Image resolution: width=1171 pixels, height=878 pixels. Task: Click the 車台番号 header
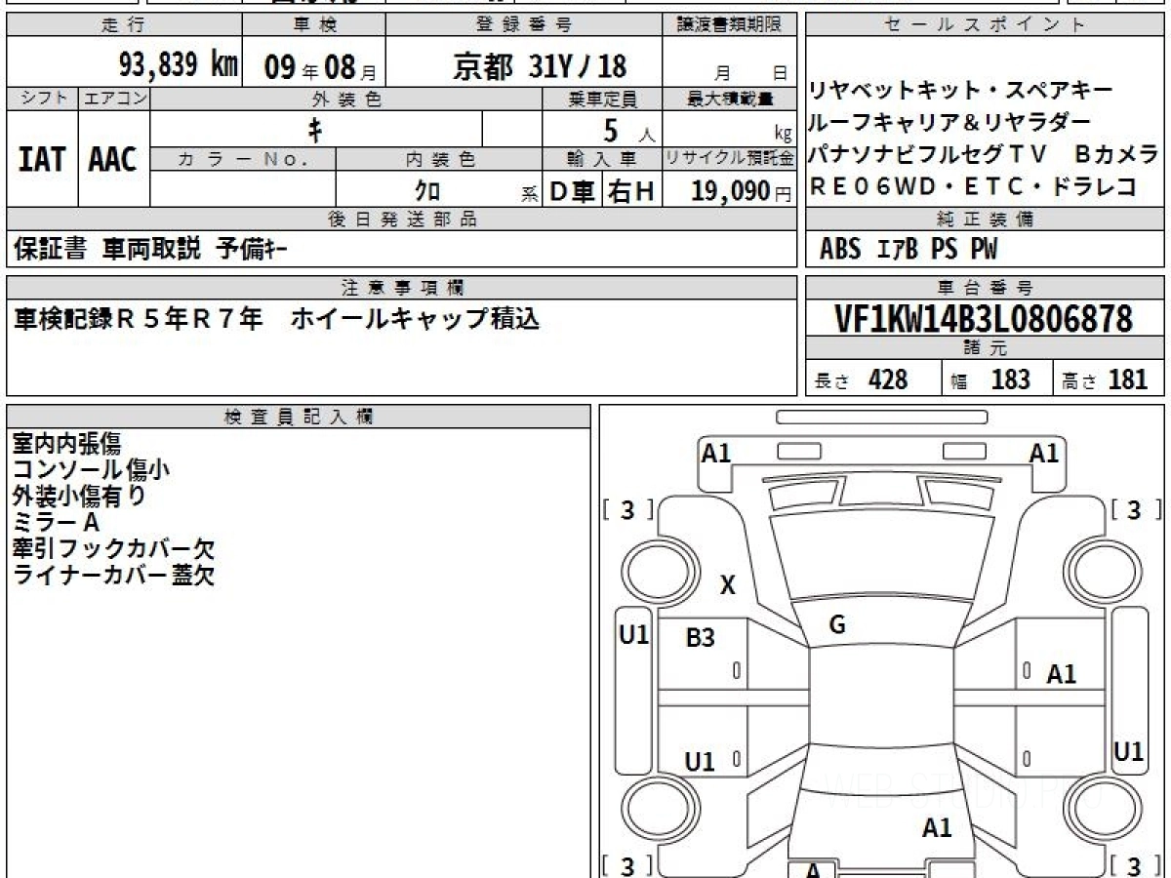tap(985, 288)
